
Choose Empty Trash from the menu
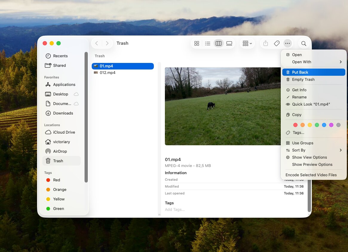click(314, 79)
